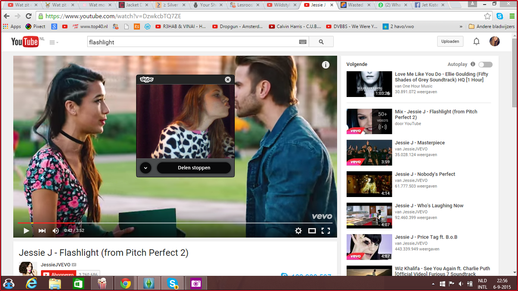
Task: Switch to the Lesroos browser tab
Action: point(245,5)
